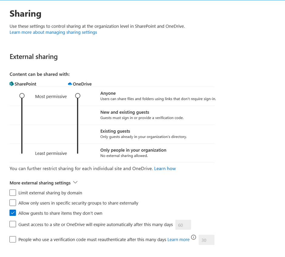Click the 'Learn how' link
This screenshot has height=257, width=285.
[165, 168]
